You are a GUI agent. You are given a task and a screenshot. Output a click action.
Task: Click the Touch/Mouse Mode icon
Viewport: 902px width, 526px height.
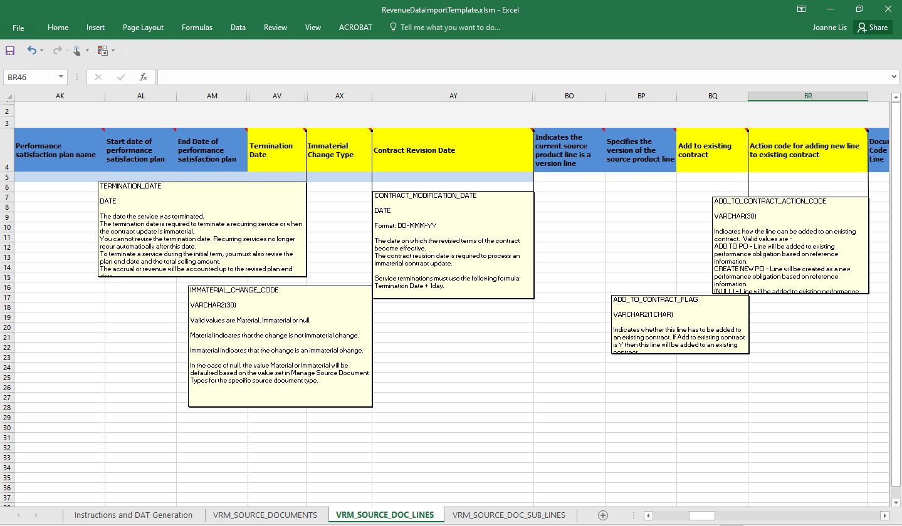click(76, 50)
